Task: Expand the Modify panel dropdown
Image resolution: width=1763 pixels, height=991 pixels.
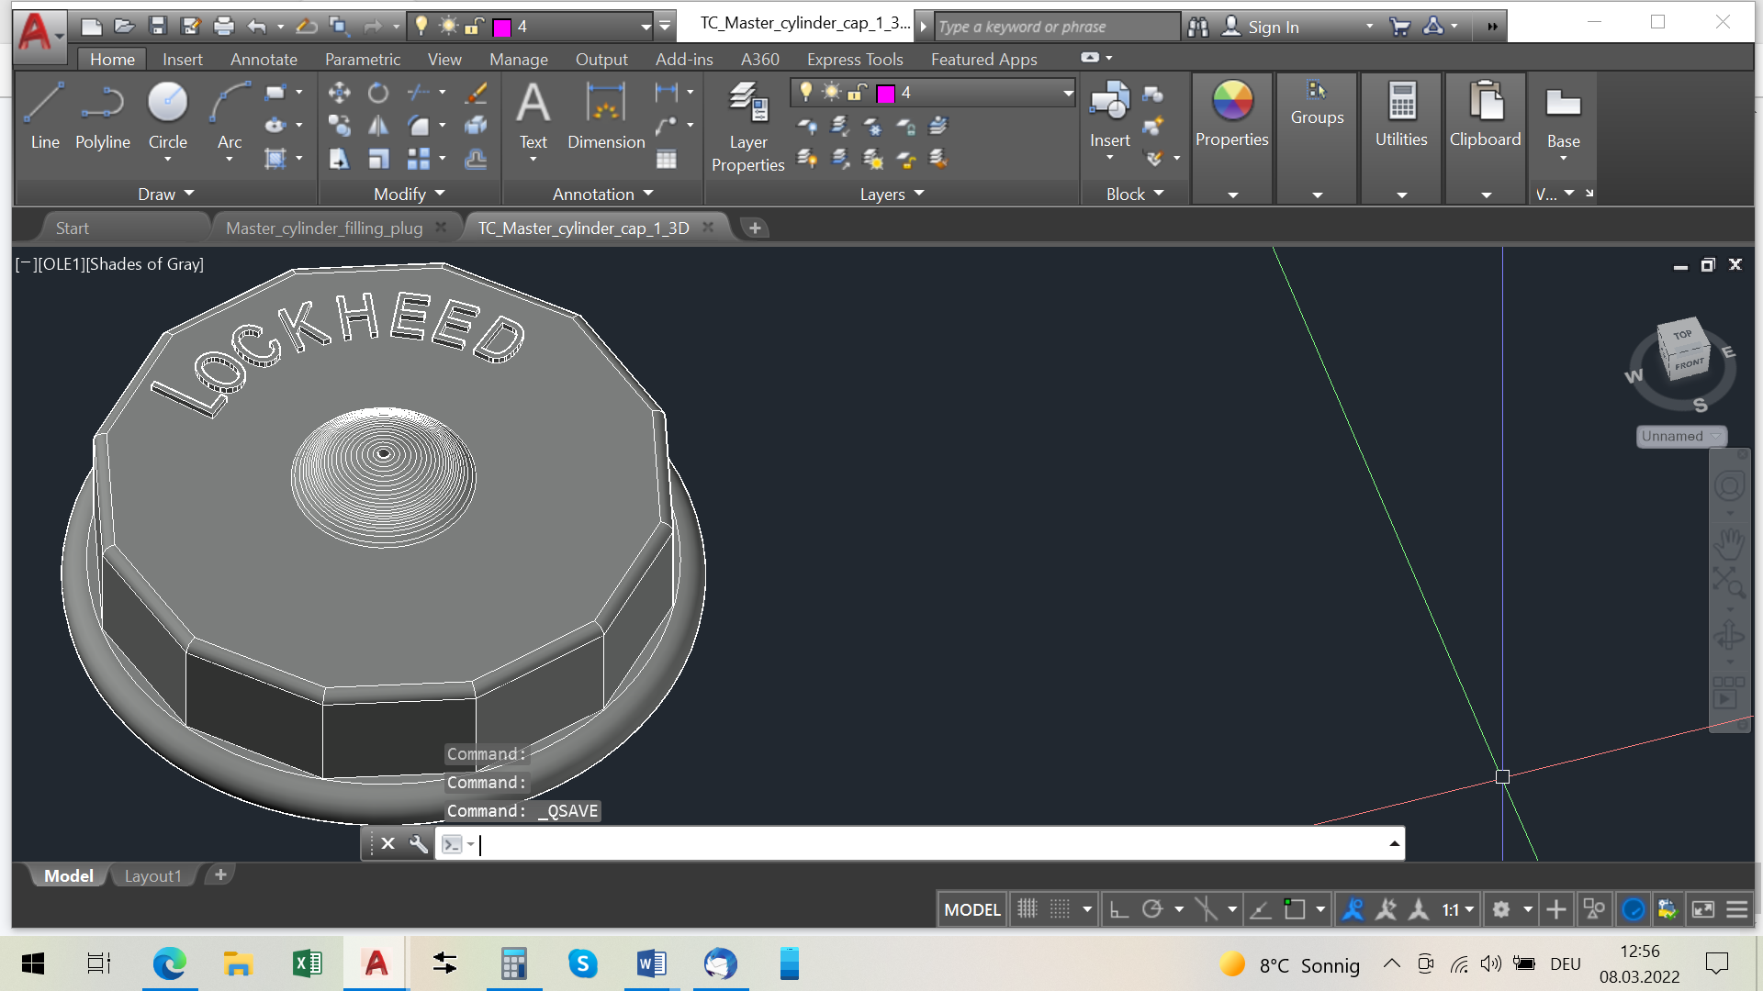Action: point(410,194)
